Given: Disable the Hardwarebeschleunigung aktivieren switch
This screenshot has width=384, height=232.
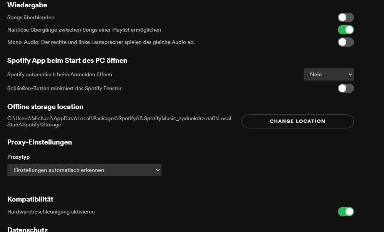Looking at the screenshot, I should 345,212.
